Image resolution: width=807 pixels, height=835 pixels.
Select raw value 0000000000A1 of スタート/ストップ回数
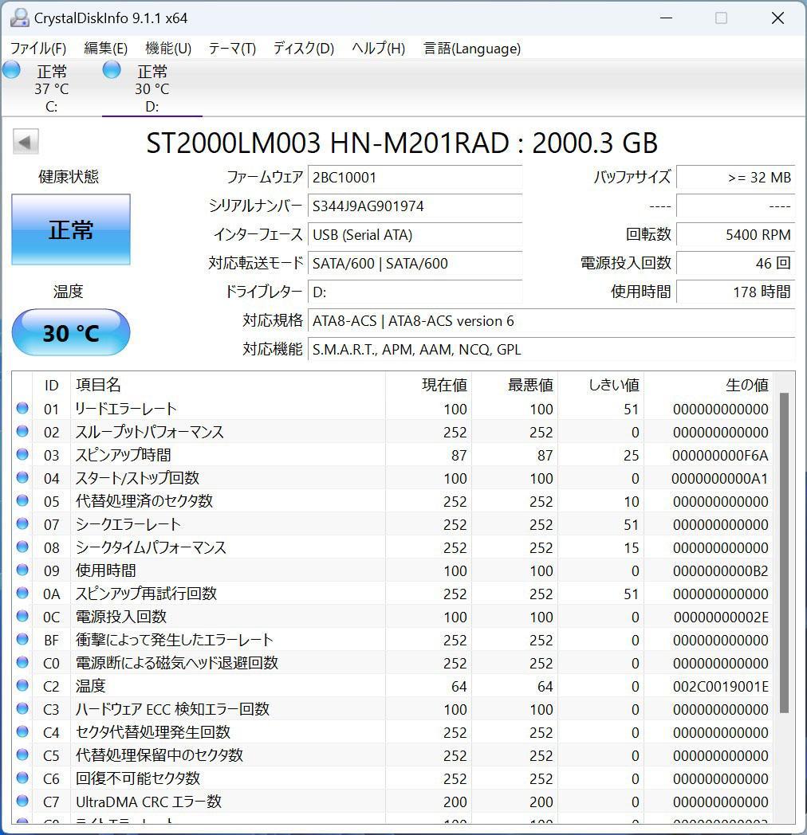(719, 478)
